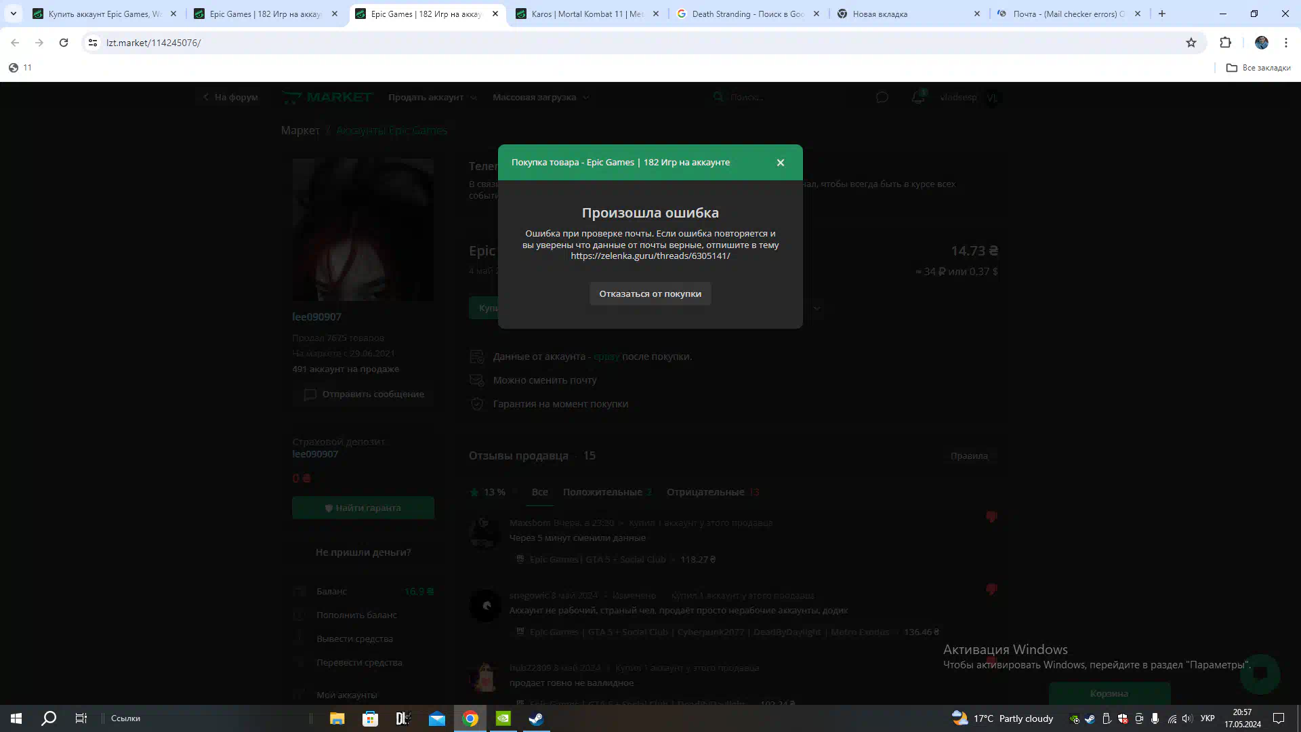Click the 'Аккаунты Epic Games' breadcrumb
This screenshot has width=1301, height=732.
tap(392, 130)
